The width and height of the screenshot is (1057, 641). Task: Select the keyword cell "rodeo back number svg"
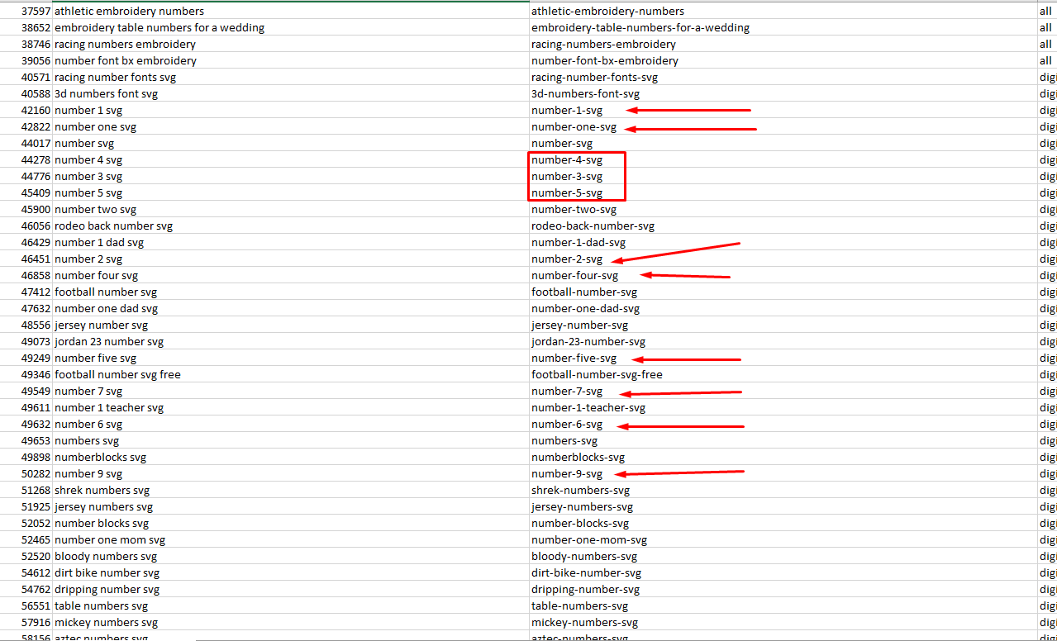click(113, 226)
